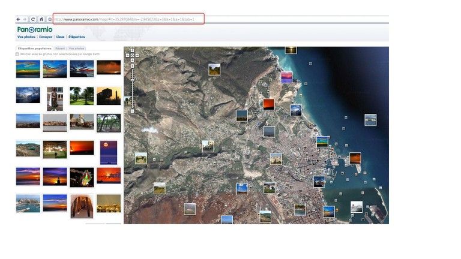Open the Récent tab

click(60, 48)
